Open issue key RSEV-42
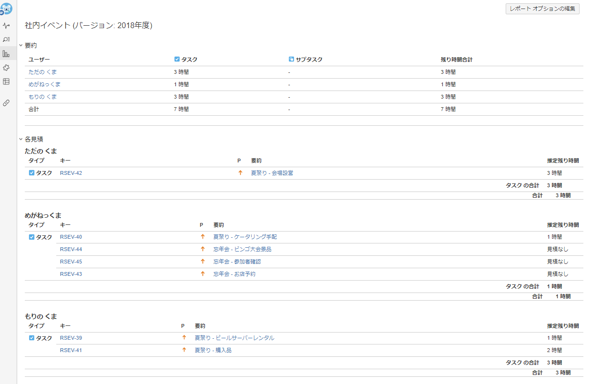The width and height of the screenshot is (591, 384). pyautogui.click(x=71, y=173)
